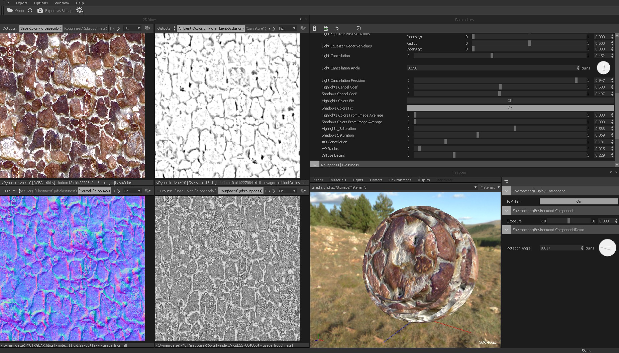
Task: Open the gear settings icon in toolbar
Action: coord(80,11)
